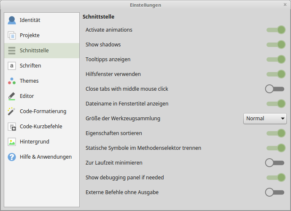Open the Größe der Werkzeugsammlung dropdown
The image size is (291, 211).
265,119
